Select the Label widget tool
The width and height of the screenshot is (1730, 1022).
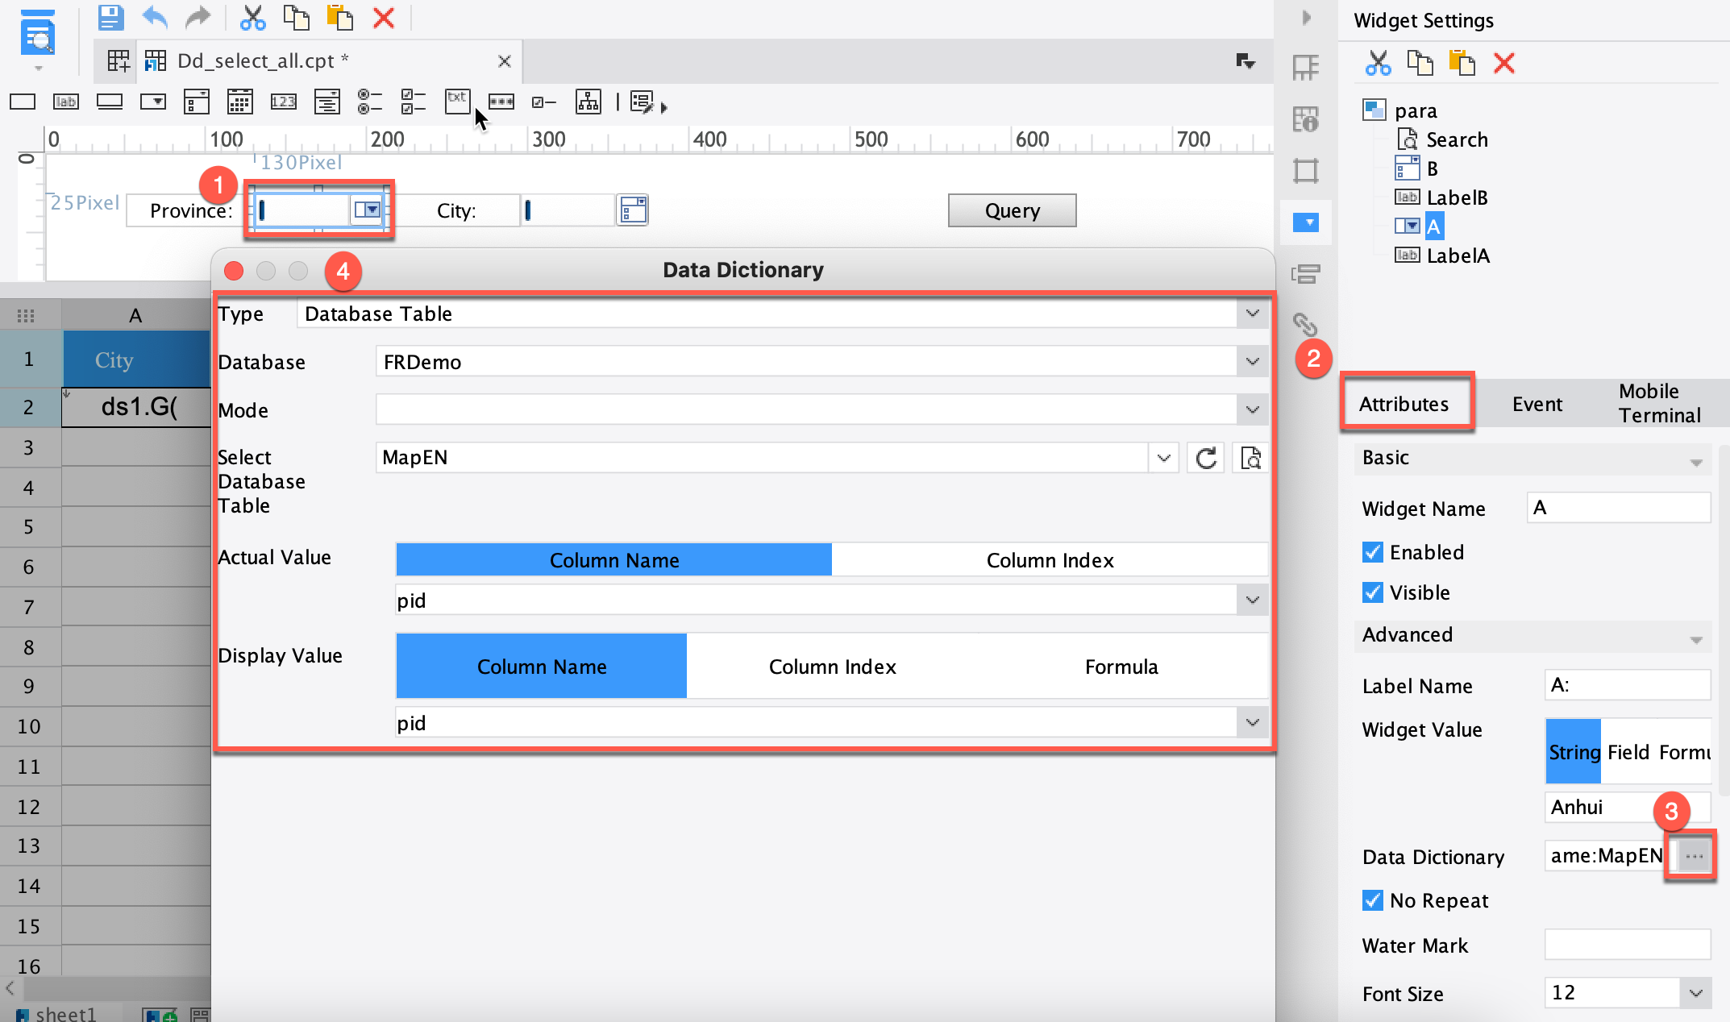point(65,102)
